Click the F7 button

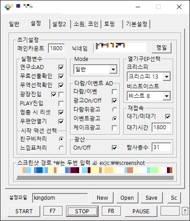tap(53, 211)
